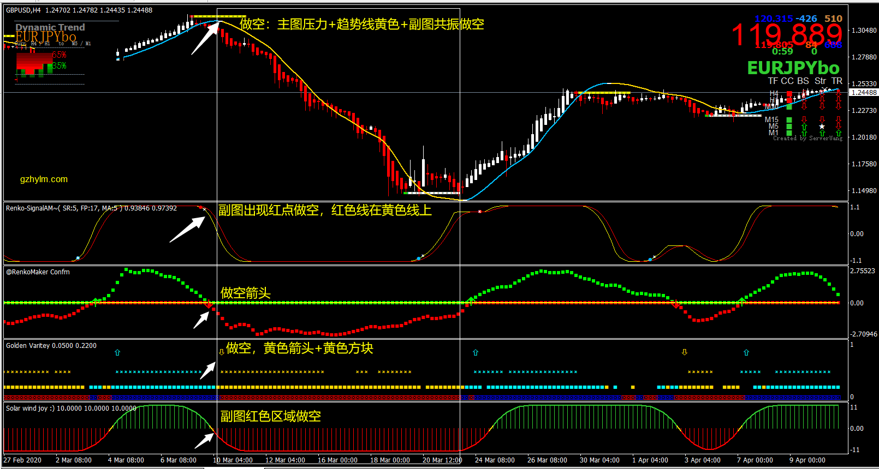The image size is (879, 469).
Task: Click the orange 510 value
Action: point(833,19)
